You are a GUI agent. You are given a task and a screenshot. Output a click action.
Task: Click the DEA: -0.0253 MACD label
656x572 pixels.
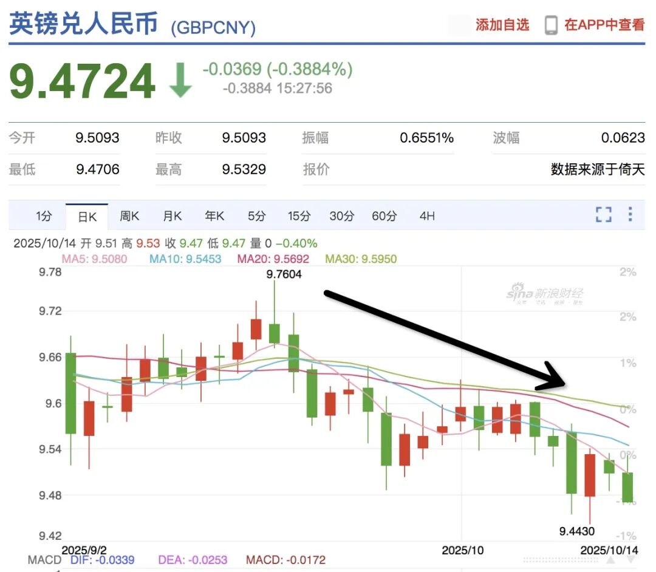tap(193, 560)
